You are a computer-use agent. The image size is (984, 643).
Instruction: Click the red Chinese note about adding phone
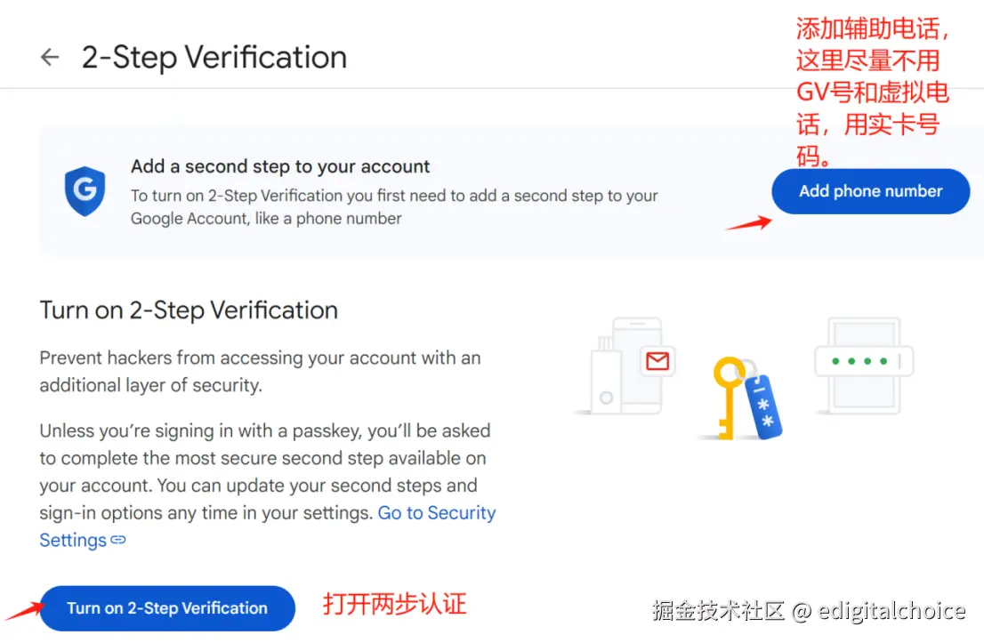tap(873, 92)
